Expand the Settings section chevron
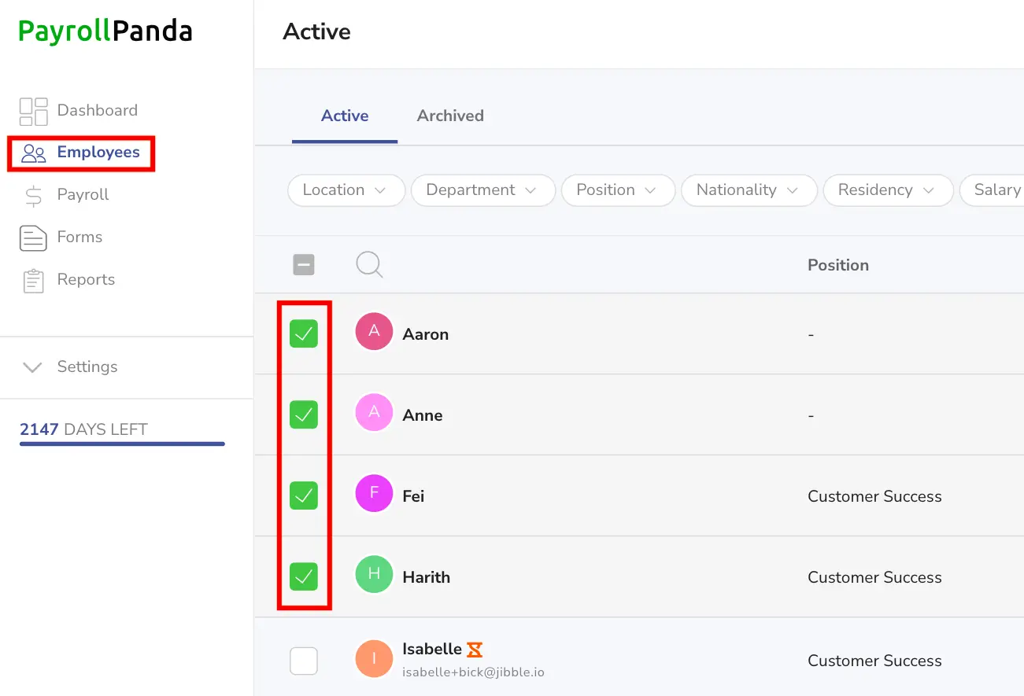Viewport: 1024px width, 696px height. (x=32, y=367)
